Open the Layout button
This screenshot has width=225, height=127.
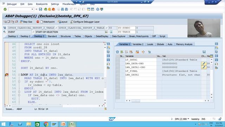coord(63,22)
